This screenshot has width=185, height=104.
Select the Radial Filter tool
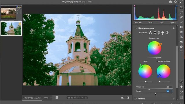pos(181,32)
